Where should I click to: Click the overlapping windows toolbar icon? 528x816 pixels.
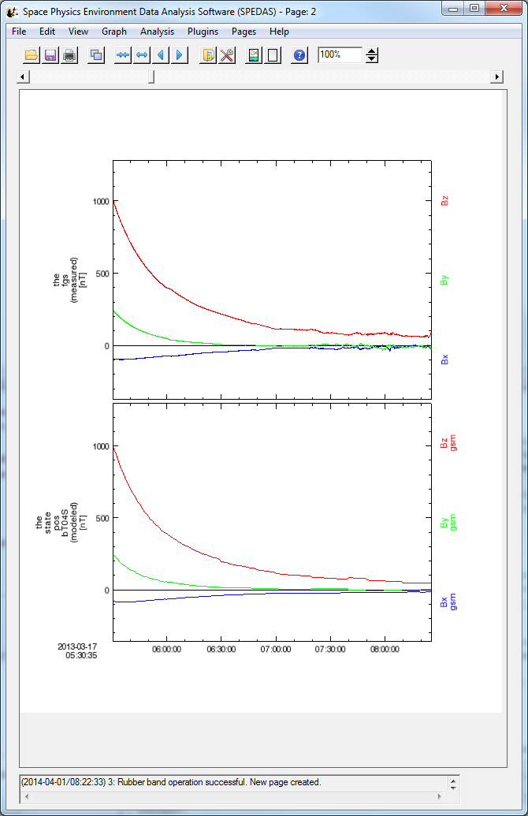(96, 55)
